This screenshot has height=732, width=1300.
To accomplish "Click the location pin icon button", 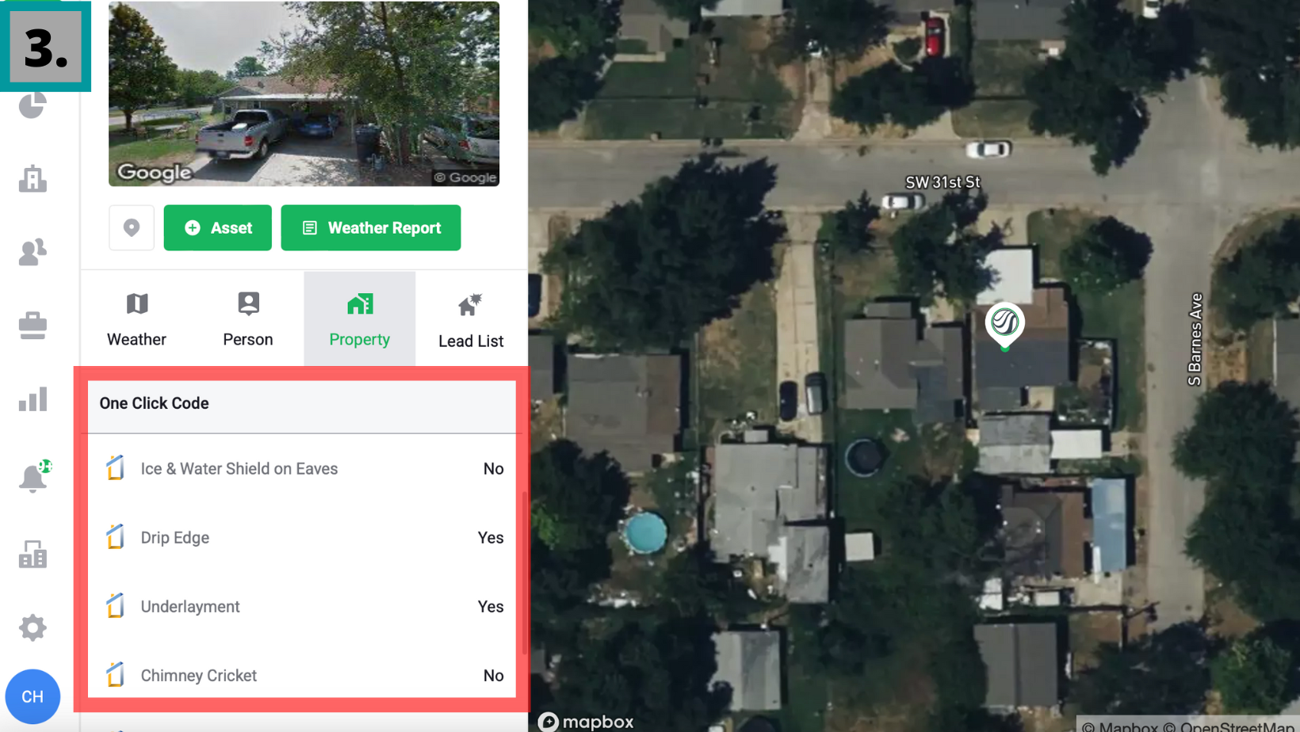I will click(132, 228).
